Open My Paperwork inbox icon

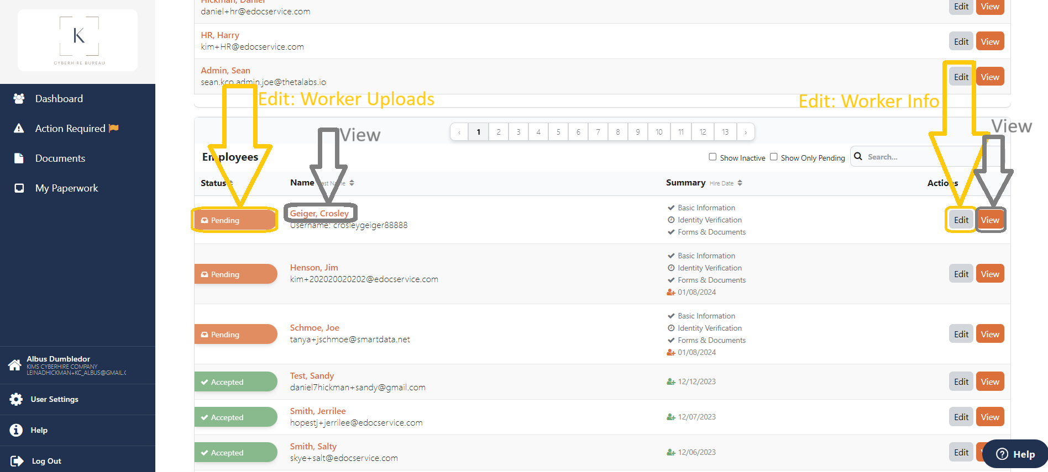click(x=19, y=188)
